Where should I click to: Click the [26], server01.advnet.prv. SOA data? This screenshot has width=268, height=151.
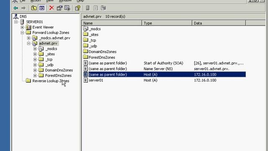click(x=219, y=63)
